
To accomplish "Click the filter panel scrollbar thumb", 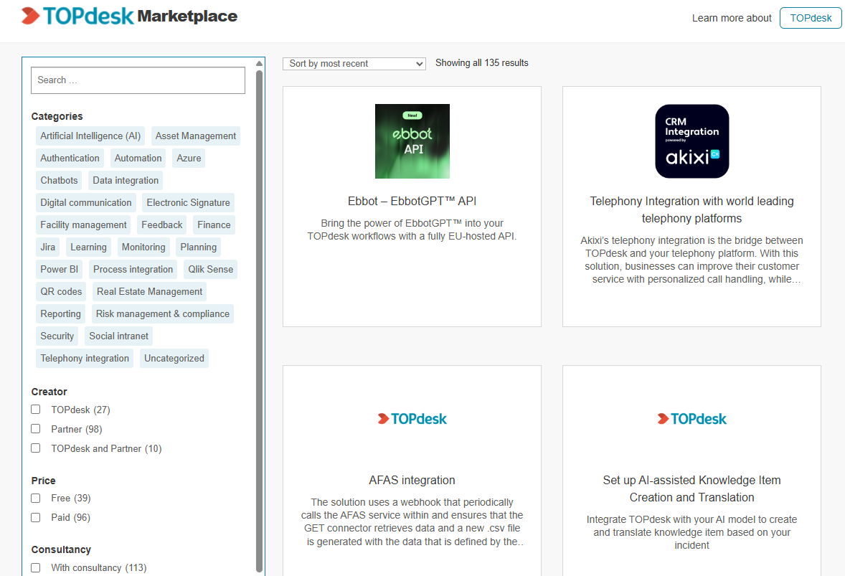I will click(x=259, y=321).
